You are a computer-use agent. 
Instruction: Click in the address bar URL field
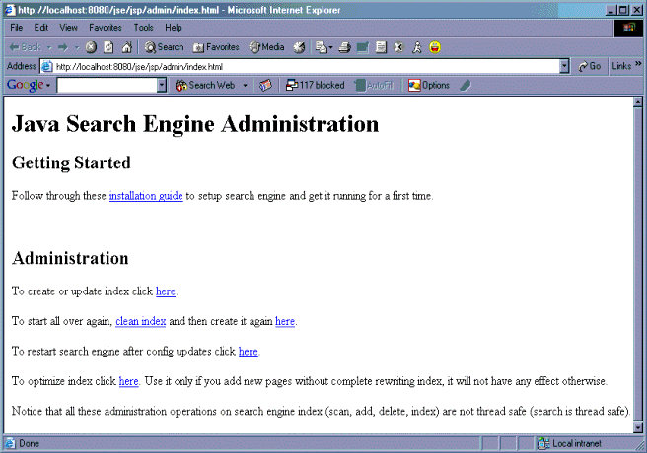(x=306, y=66)
